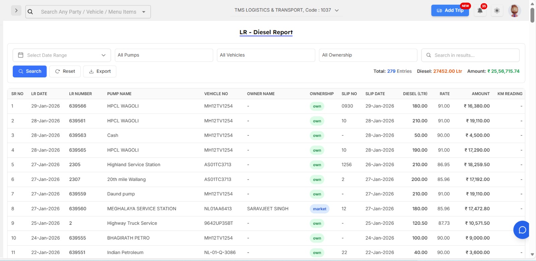This screenshot has height=261, width=536.
Task: Click the vertical scrollbar down arrow
Action: pyautogui.click(x=532, y=255)
